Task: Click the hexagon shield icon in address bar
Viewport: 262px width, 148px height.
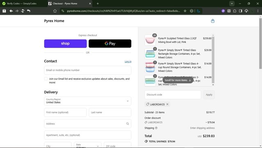Action: click(x=191, y=11)
